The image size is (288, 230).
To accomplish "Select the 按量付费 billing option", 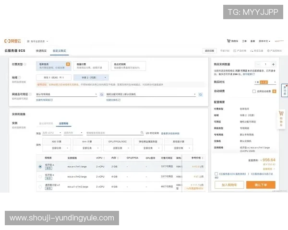I will click(91, 66).
